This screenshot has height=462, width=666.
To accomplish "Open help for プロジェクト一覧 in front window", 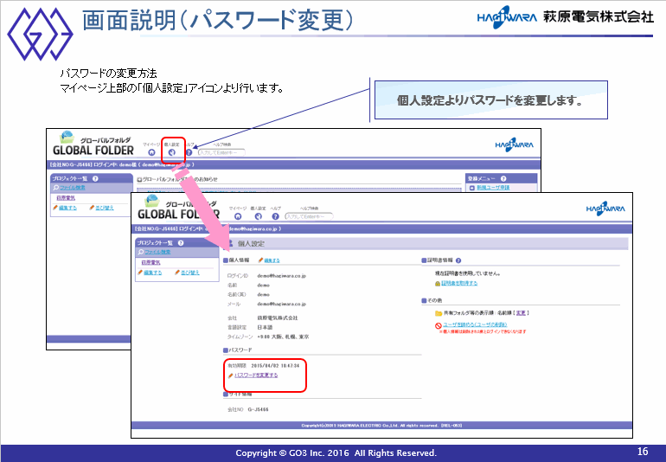I will (x=181, y=243).
